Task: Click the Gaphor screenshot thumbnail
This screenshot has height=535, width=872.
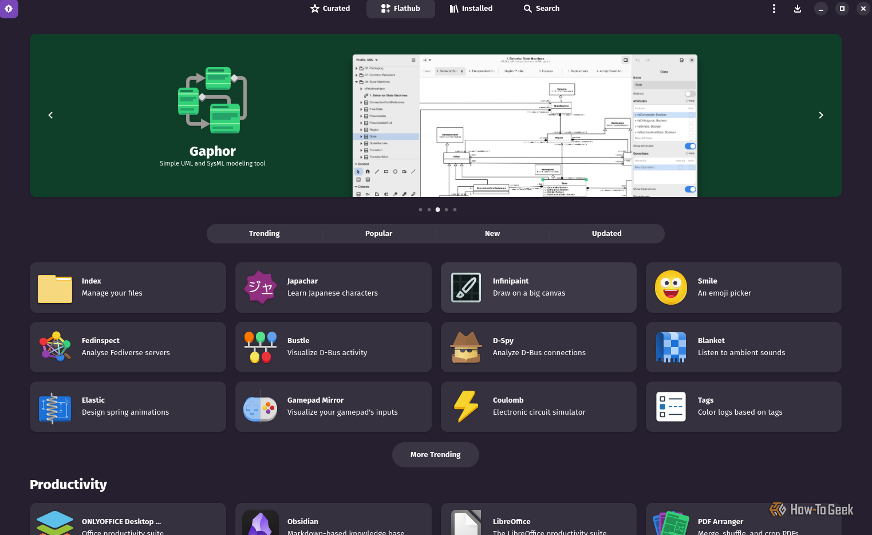Action: click(x=524, y=126)
